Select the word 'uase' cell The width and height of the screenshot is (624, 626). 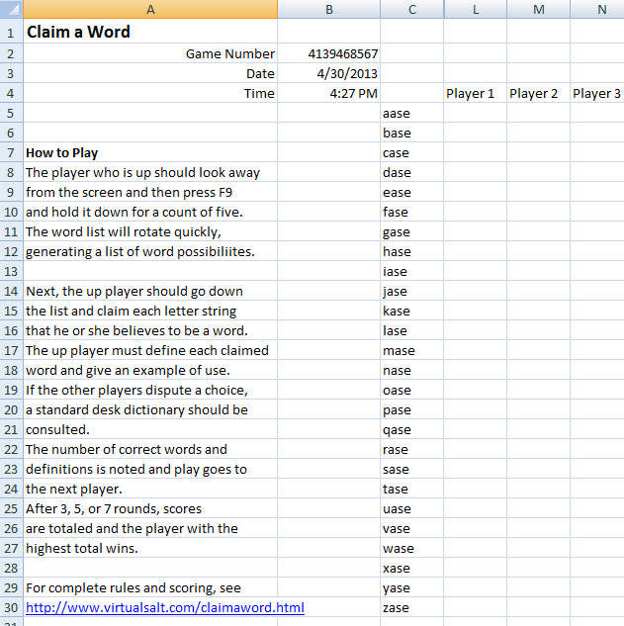tap(412, 508)
